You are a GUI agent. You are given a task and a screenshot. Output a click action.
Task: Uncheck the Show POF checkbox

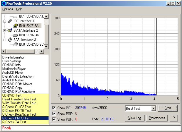[54, 119]
